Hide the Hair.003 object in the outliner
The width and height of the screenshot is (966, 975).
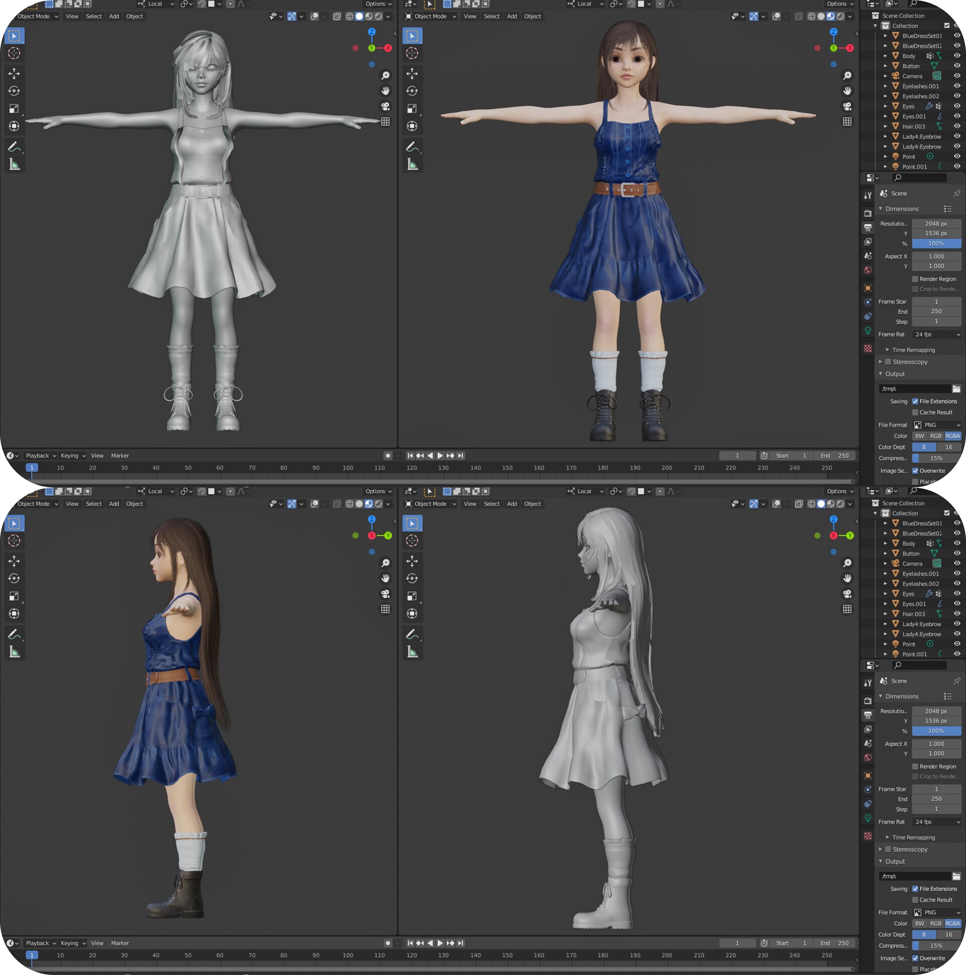(x=957, y=126)
